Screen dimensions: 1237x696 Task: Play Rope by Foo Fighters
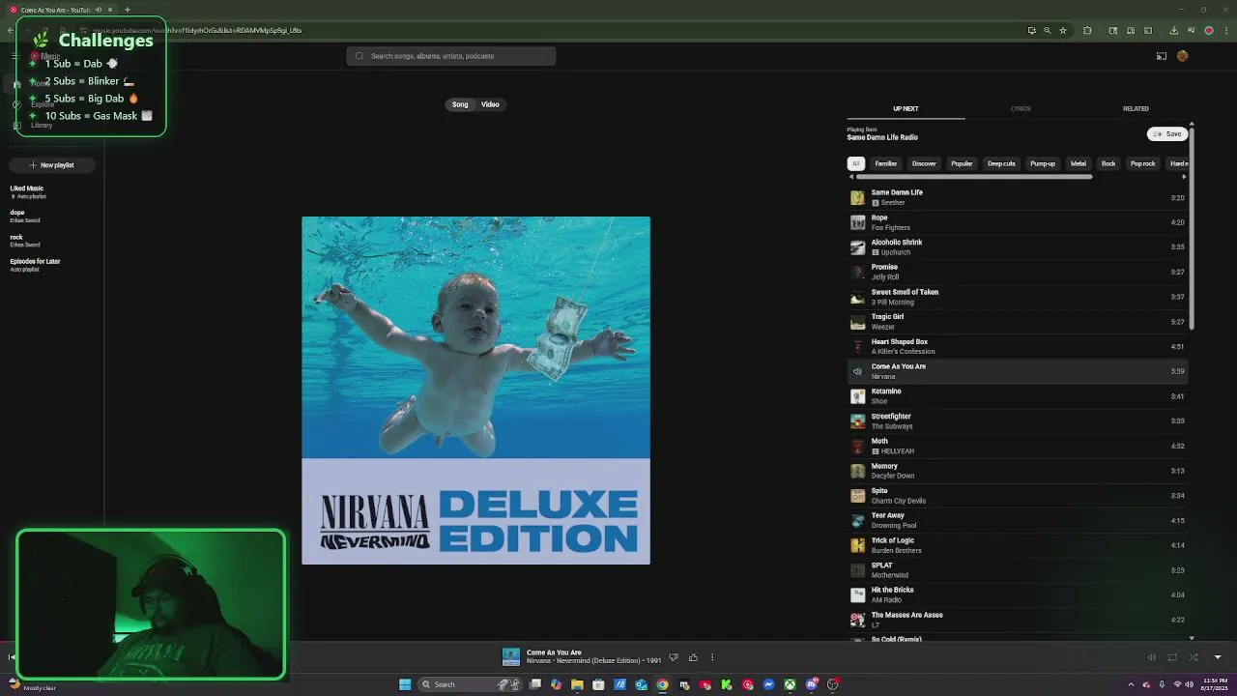pyautogui.click(x=1018, y=222)
